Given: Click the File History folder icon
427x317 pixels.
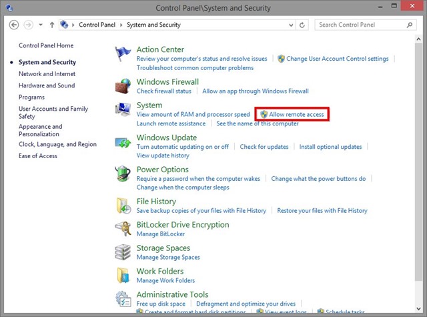Looking at the screenshot, I should (123, 206).
